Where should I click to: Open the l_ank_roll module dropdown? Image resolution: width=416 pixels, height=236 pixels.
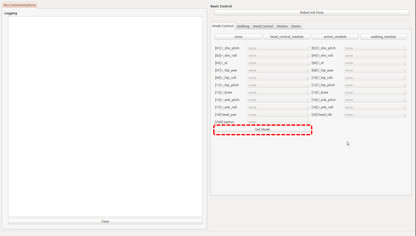375,108
